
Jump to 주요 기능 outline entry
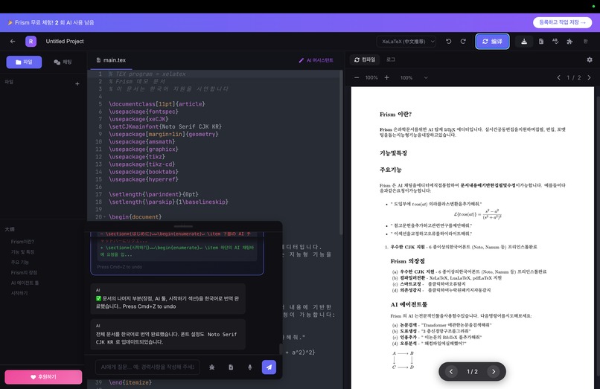point(20,263)
